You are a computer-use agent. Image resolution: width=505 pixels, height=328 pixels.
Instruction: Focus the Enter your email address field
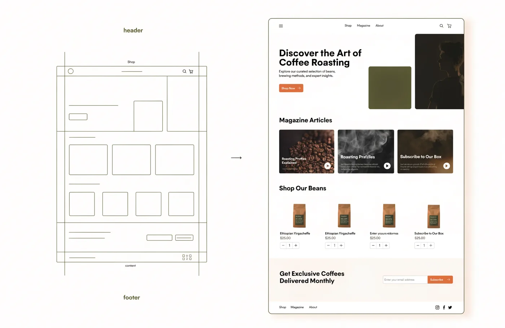405,280
